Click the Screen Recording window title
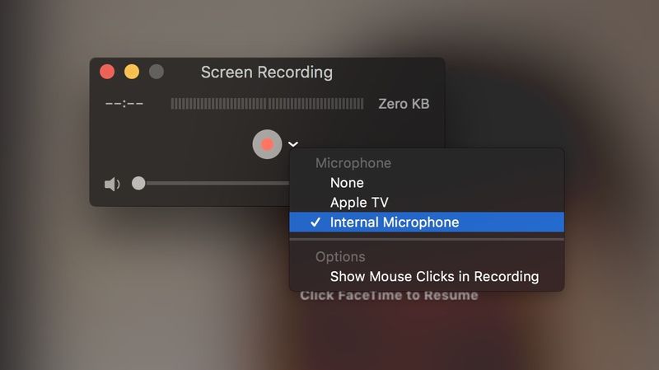 [266, 73]
